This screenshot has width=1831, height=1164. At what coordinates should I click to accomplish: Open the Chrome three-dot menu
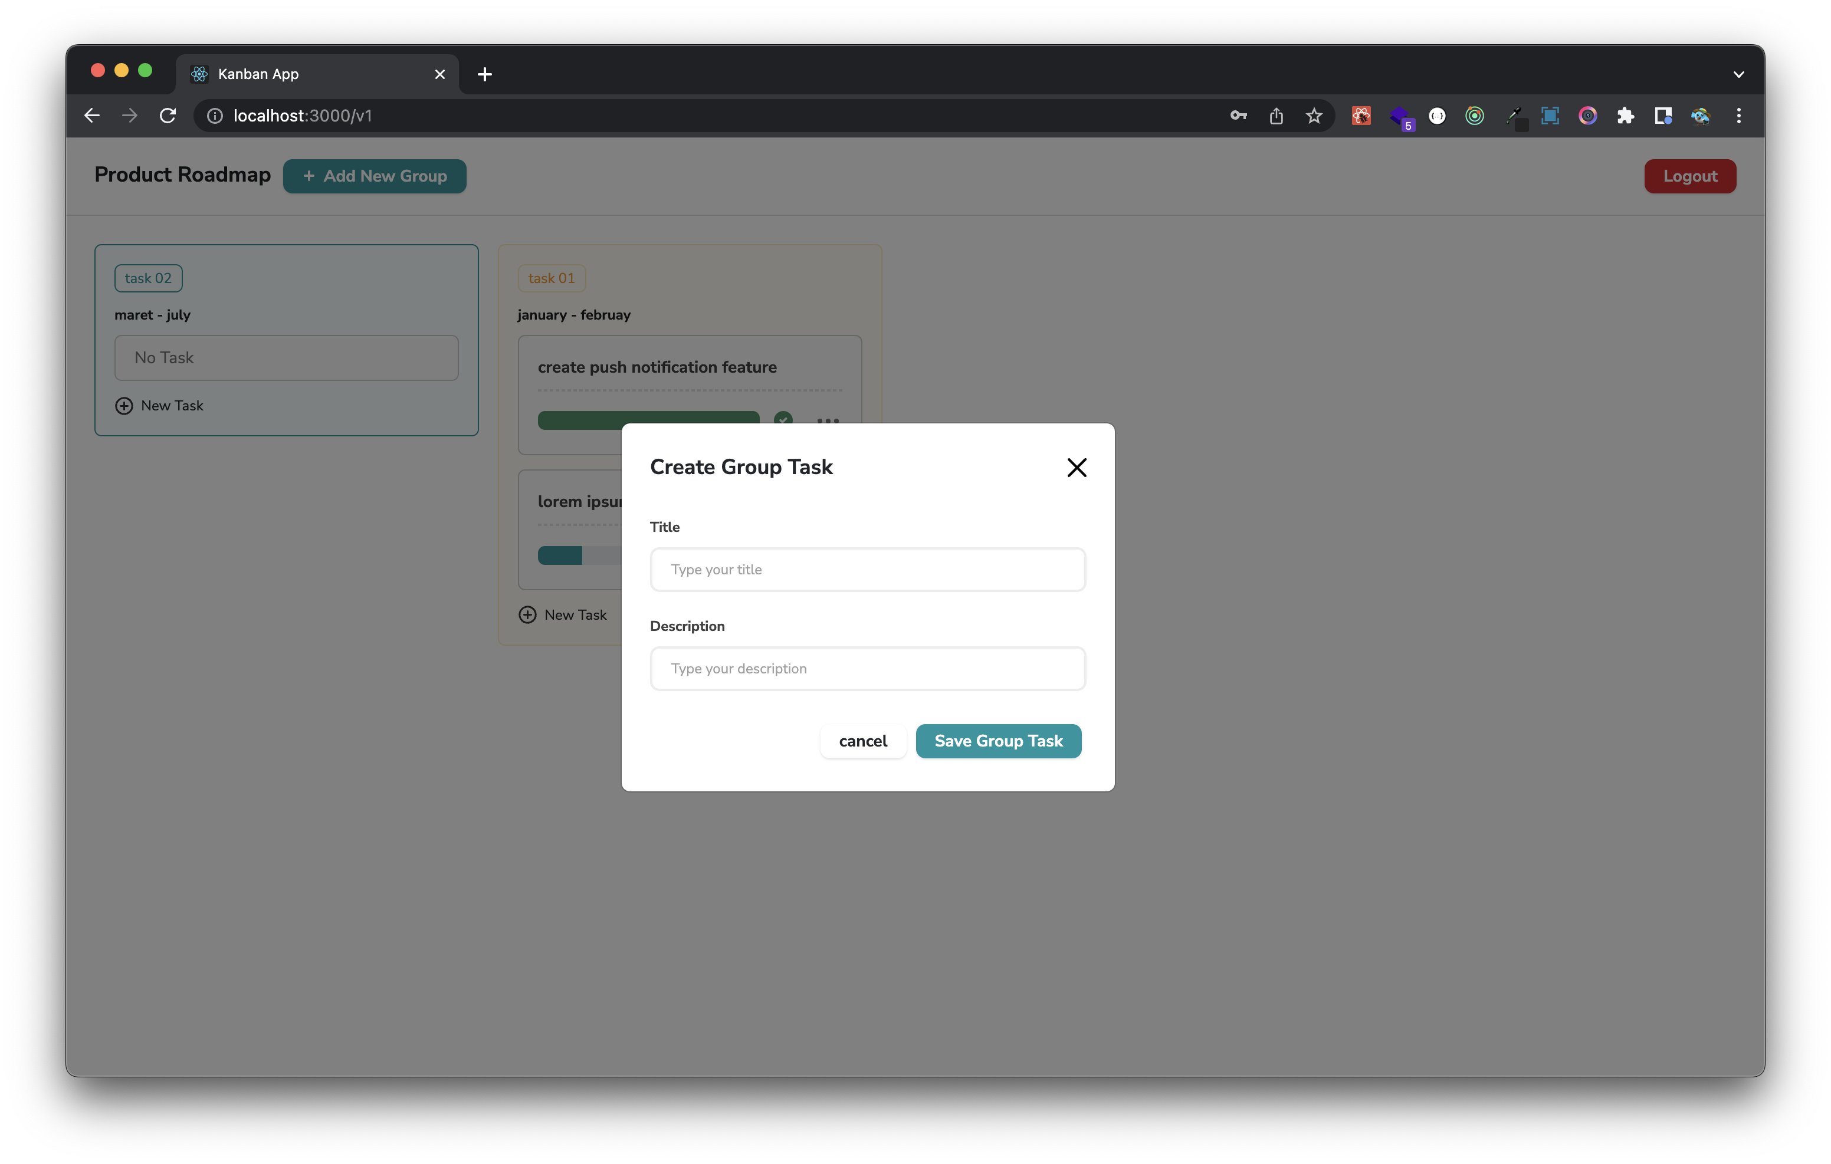pyautogui.click(x=1739, y=116)
